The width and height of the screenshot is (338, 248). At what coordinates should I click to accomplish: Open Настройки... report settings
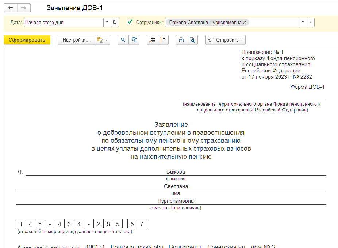pyautogui.click(x=76, y=40)
